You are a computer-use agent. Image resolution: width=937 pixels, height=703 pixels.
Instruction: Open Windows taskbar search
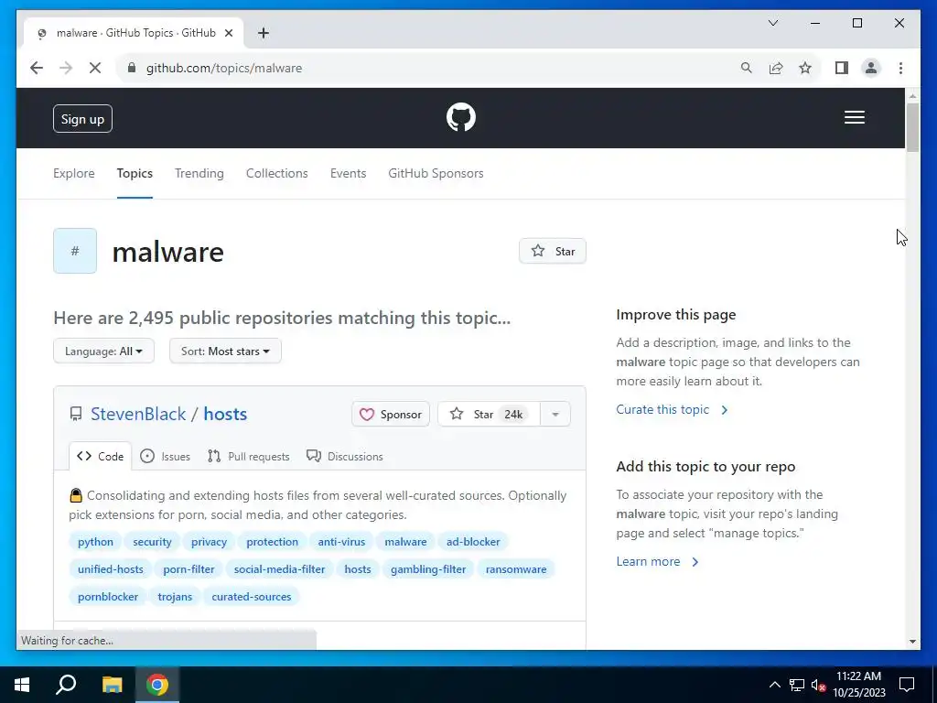tap(66, 685)
